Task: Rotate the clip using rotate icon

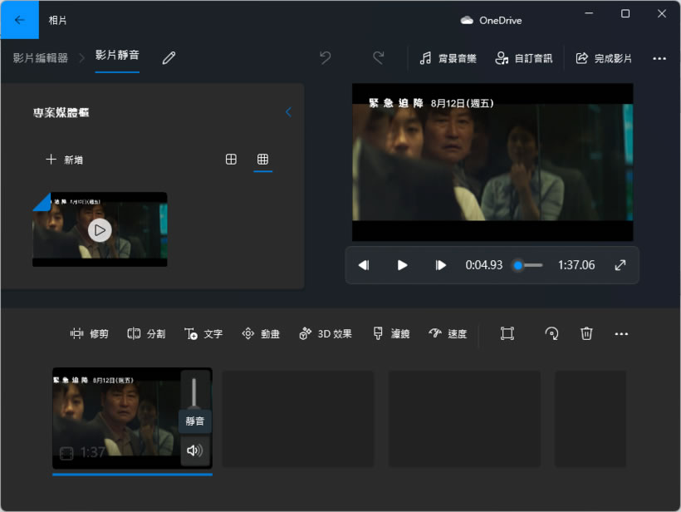Action: coord(551,333)
